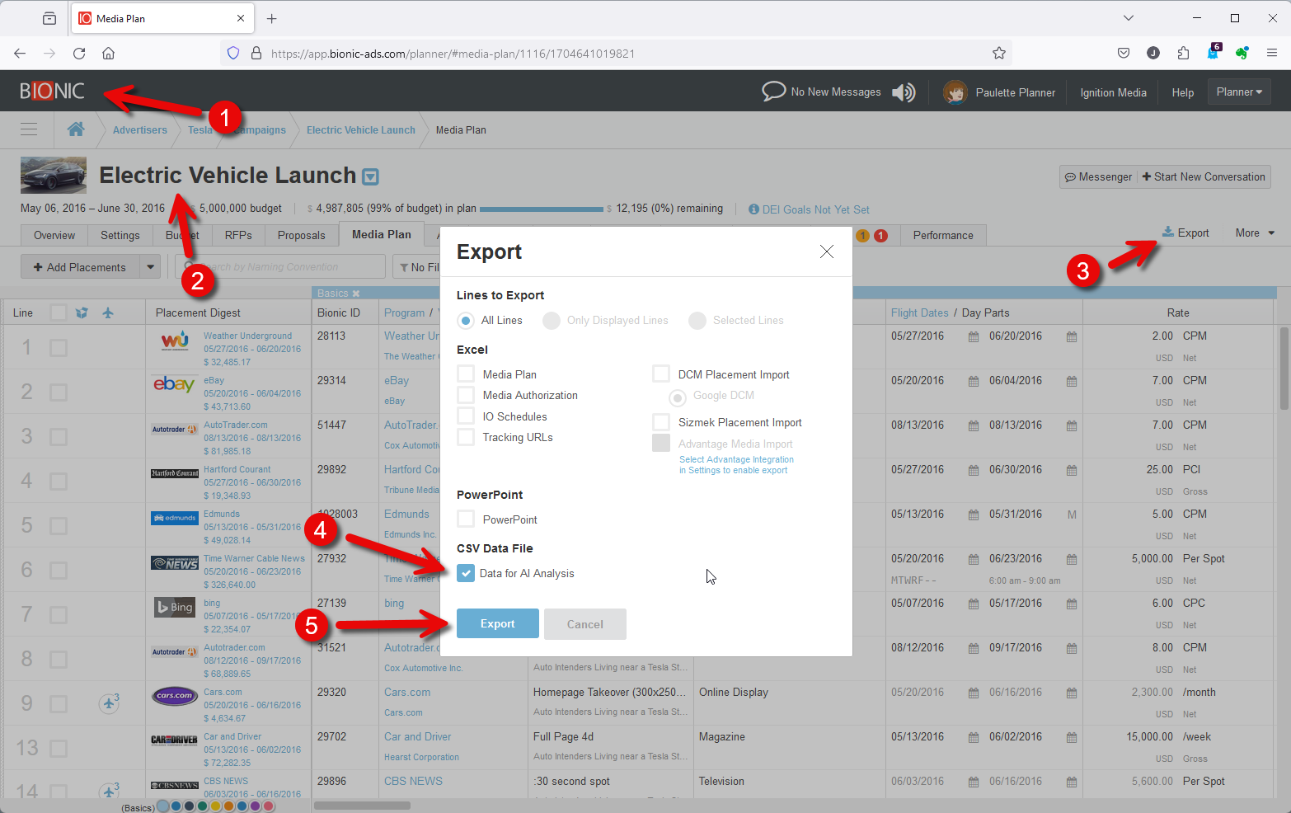
Task: Click the blue Export button in the dialog
Action: point(498,623)
